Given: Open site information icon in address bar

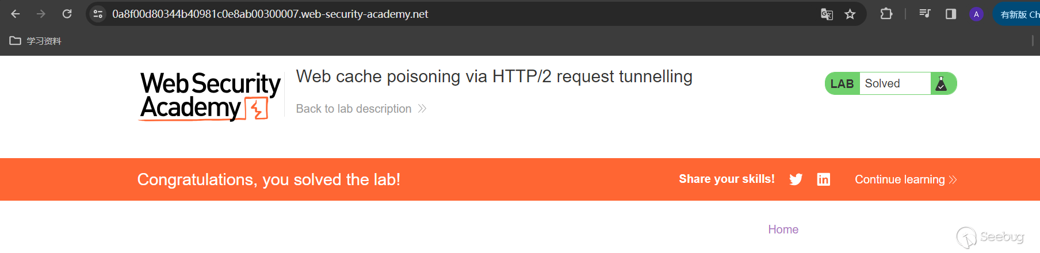Looking at the screenshot, I should 98,14.
